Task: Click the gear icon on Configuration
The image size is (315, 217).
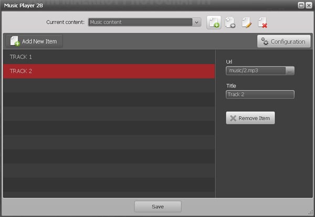Action: [x=265, y=42]
